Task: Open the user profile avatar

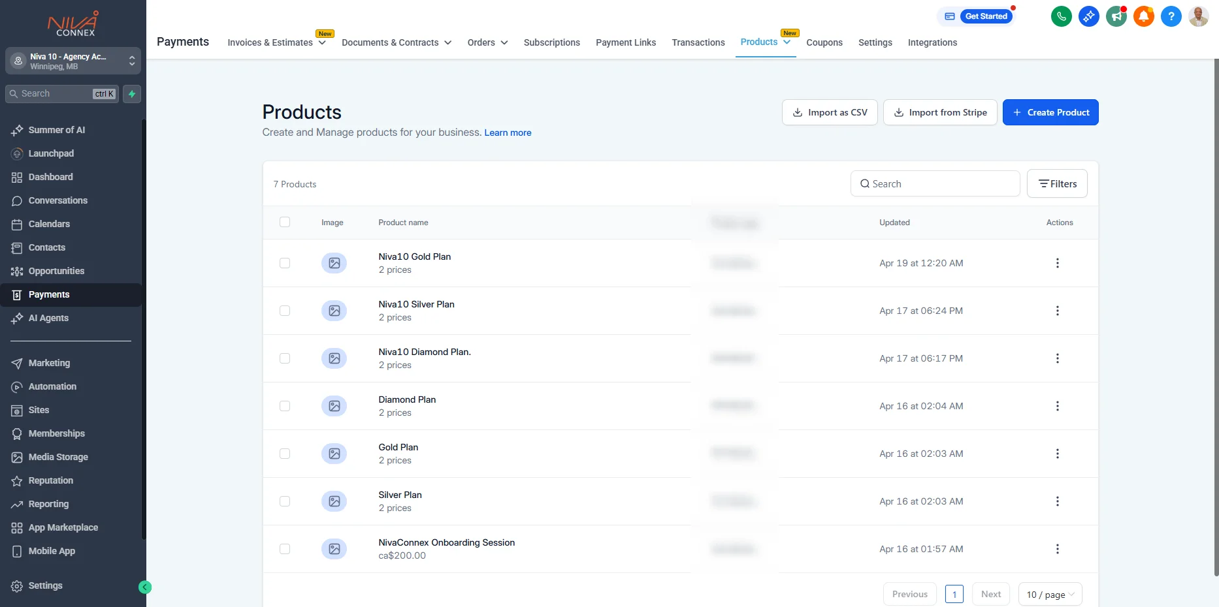Action: coord(1198,16)
